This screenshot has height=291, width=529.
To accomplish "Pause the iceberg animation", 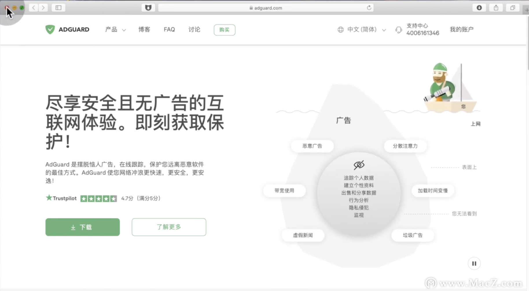I will pos(474,264).
